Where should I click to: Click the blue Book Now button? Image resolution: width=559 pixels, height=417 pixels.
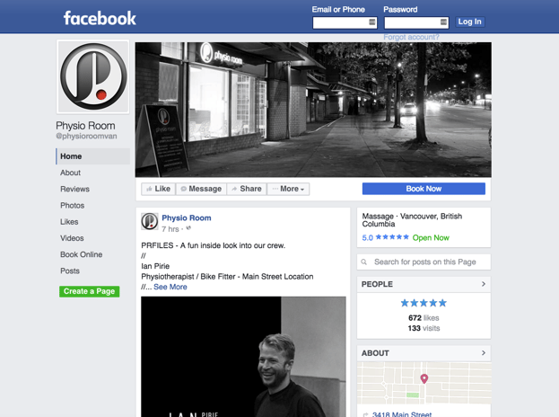(x=424, y=189)
